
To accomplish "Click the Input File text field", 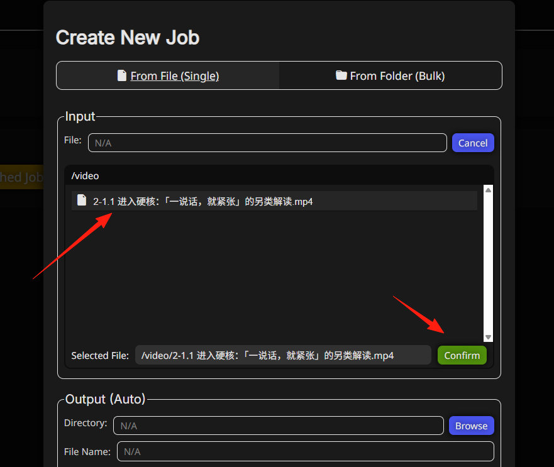I will pyautogui.click(x=267, y=143).
